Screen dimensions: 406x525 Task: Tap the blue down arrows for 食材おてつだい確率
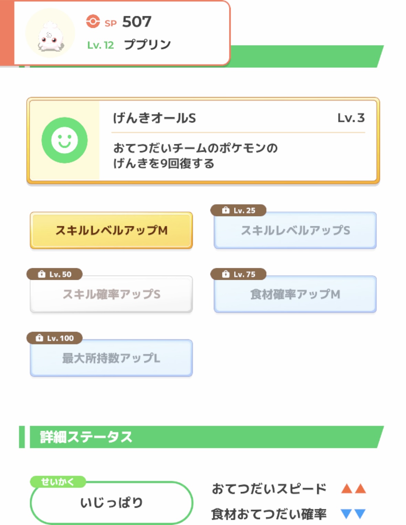pyautogui.click(x=353, y=514)
